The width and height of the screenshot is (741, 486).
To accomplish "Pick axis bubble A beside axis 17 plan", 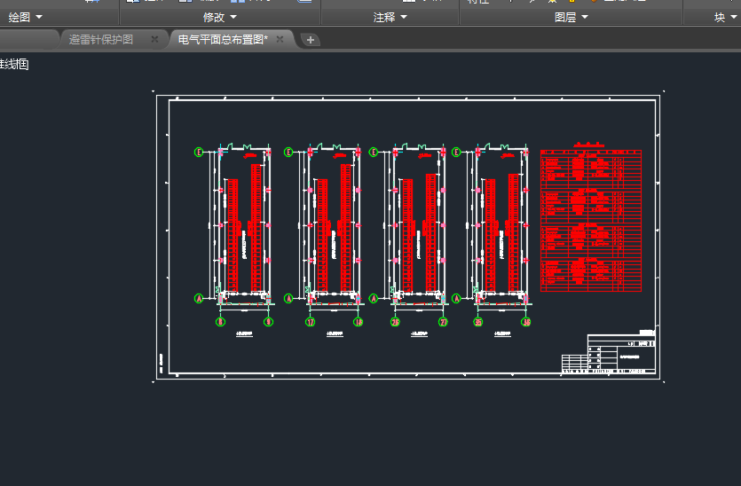I will pos(288,299).
